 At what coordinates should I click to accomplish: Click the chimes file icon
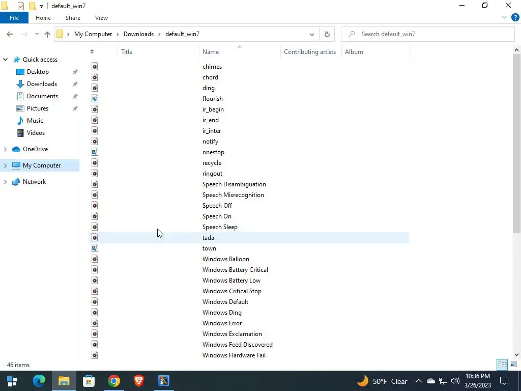95,67
